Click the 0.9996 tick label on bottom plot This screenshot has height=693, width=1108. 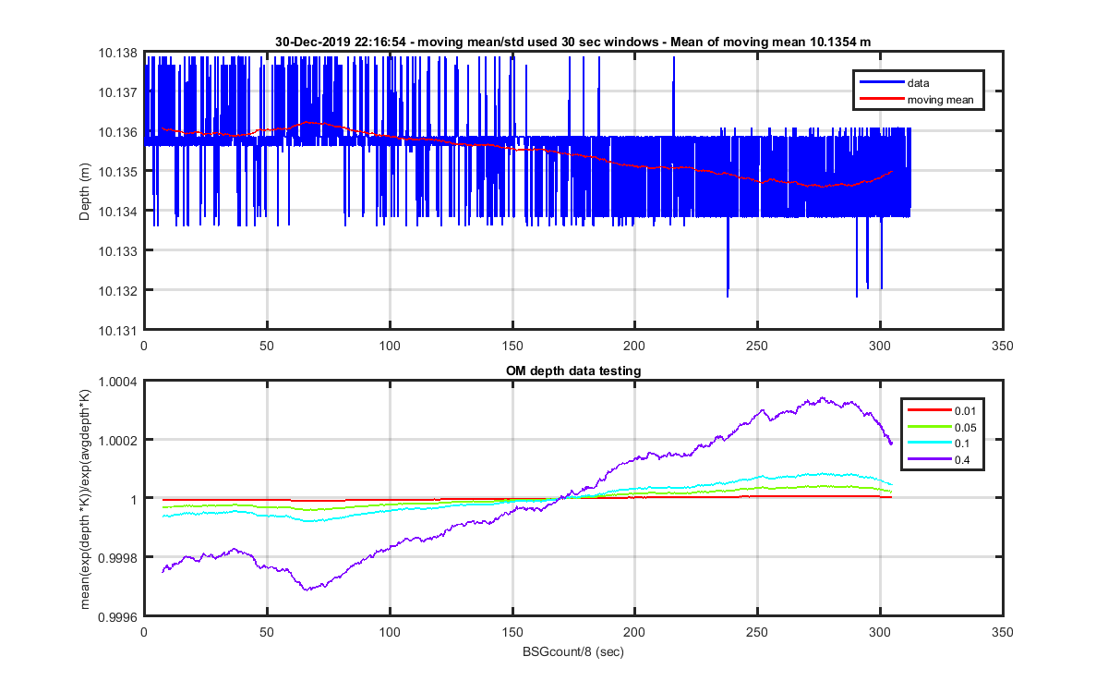[119, 617]
